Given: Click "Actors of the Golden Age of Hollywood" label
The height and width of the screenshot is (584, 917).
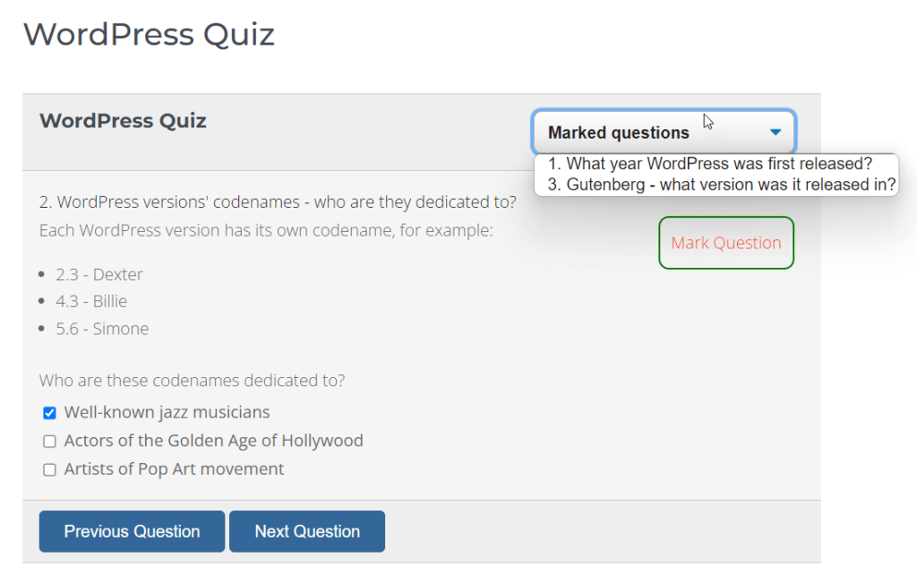Looking at the screenshot, I should (213, 441).
